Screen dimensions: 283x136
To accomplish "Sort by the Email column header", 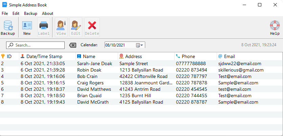I will [229, 56].
